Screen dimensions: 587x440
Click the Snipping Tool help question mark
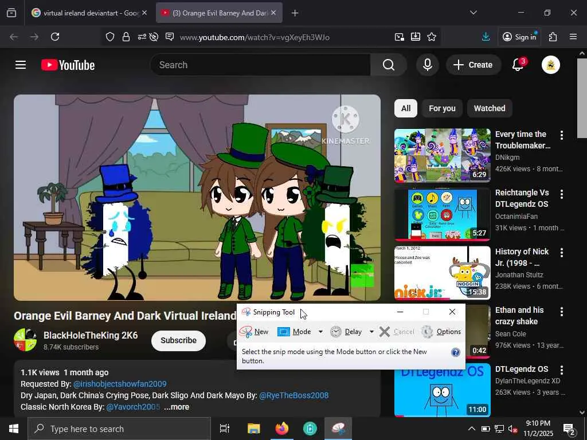[455, 352]
